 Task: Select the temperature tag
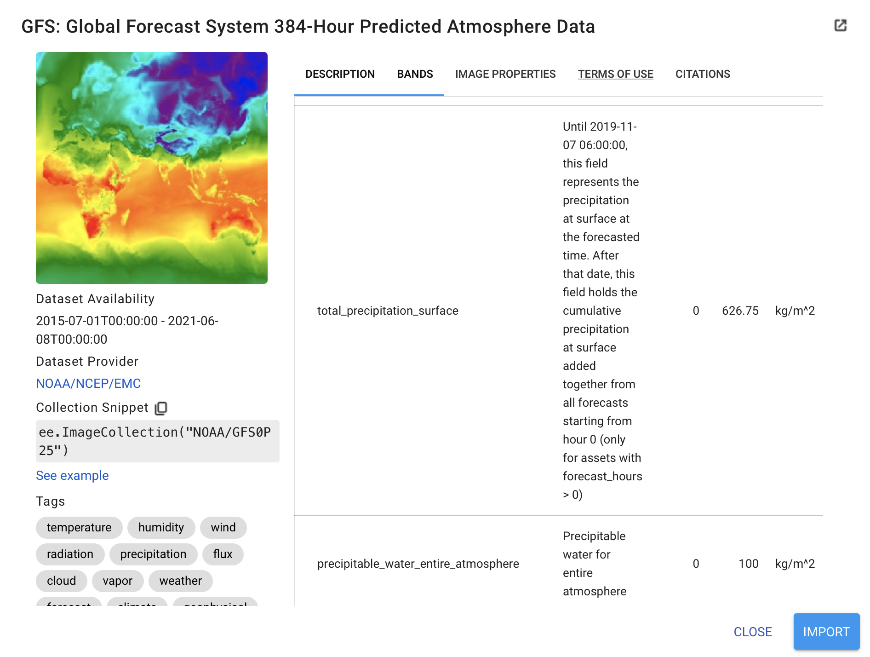(x=79, y=527)
